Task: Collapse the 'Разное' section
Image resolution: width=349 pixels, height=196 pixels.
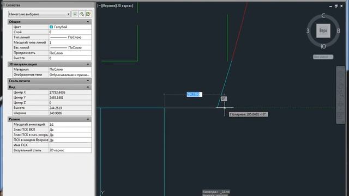Action: (x=88, y=119)
